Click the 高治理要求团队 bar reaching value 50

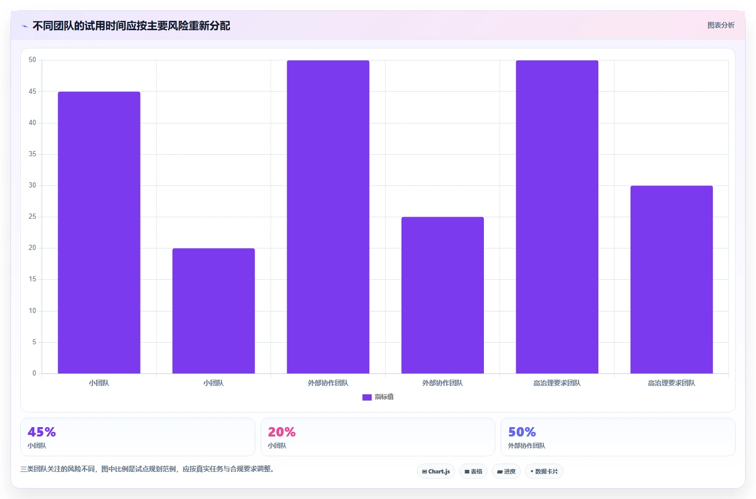click(x=557, y=217)
